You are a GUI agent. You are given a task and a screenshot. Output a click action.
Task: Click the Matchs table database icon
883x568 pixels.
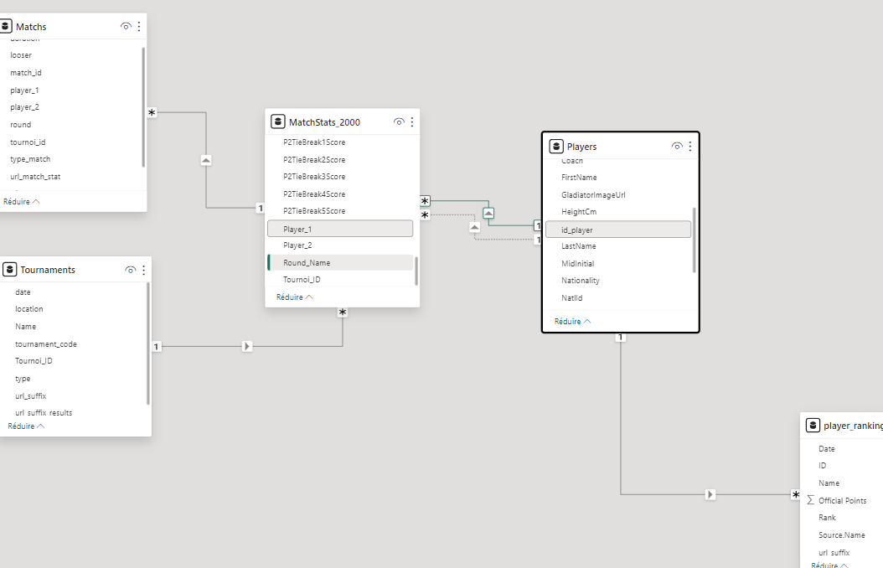(x=6, y=26)
